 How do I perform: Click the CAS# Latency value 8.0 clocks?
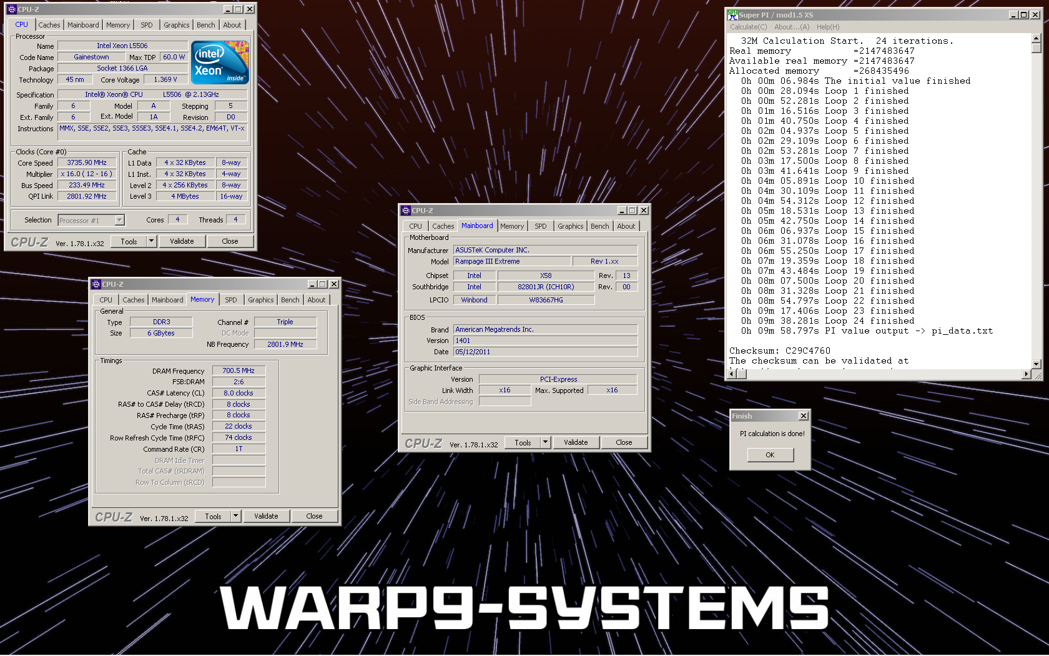click(239, 393)
